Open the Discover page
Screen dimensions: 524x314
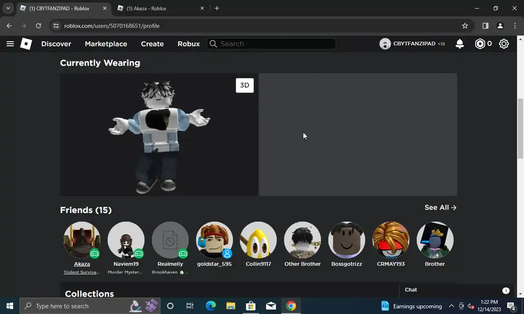[56, 44]
